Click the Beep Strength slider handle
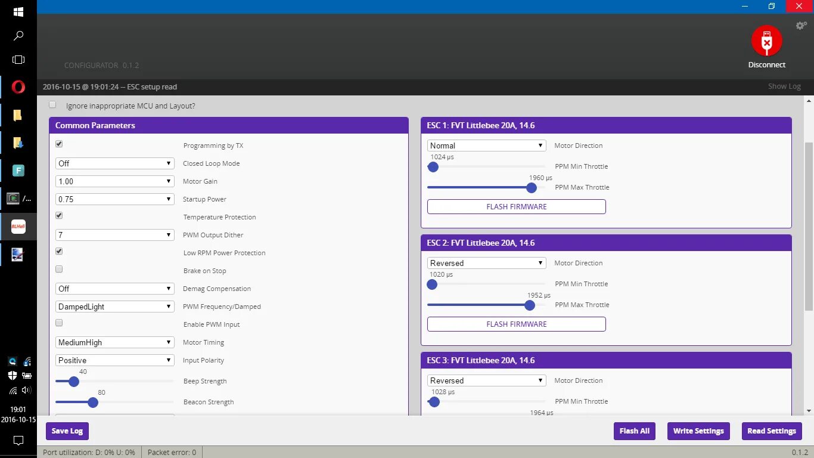The height and width of the screenshot is (458, 814). click(74, 381)
